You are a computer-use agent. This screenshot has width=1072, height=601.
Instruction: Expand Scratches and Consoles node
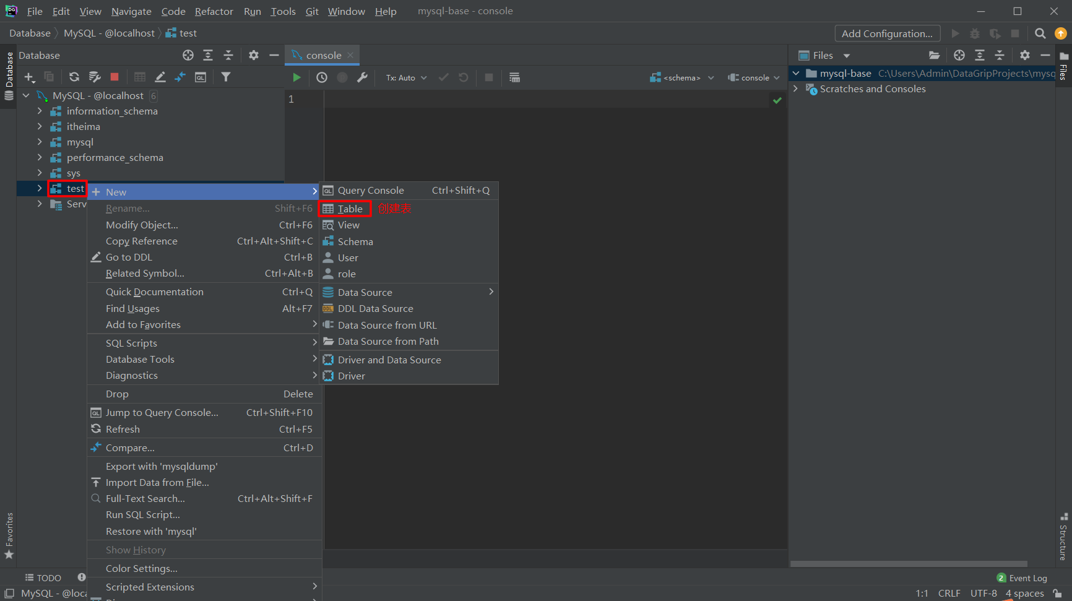click(x=796, y=89)
